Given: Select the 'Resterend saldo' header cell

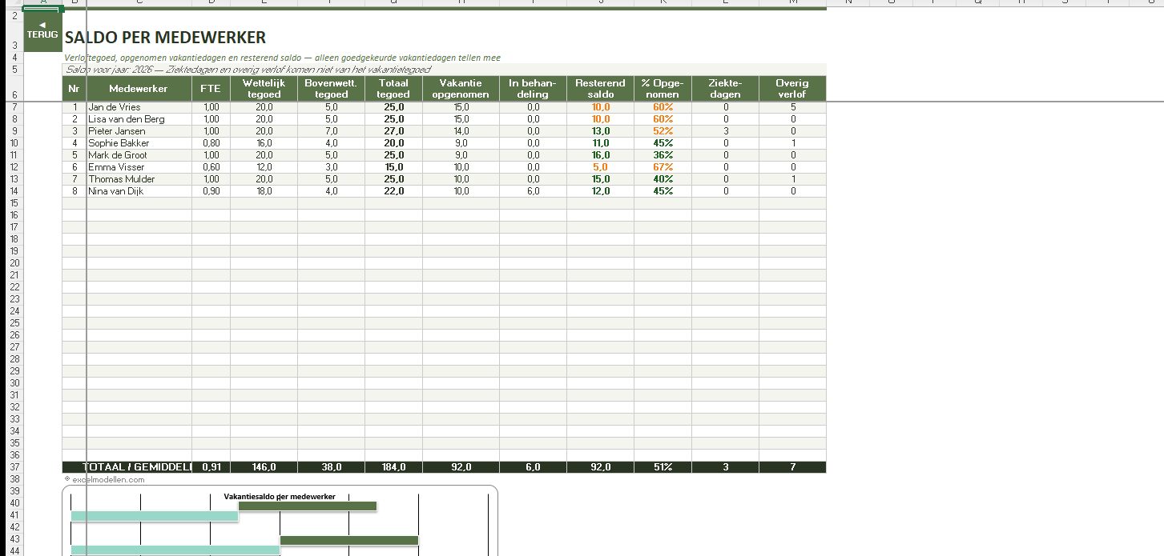Looking at the screenshot, I should (600, 89).
